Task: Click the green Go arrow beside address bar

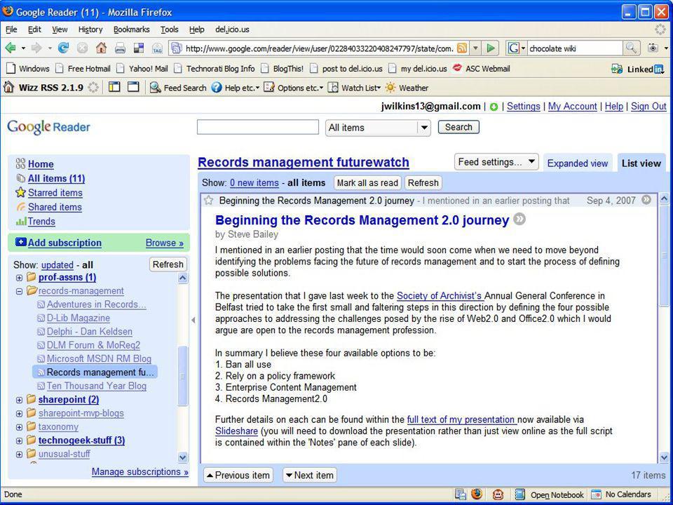Action: coord(491,48)
